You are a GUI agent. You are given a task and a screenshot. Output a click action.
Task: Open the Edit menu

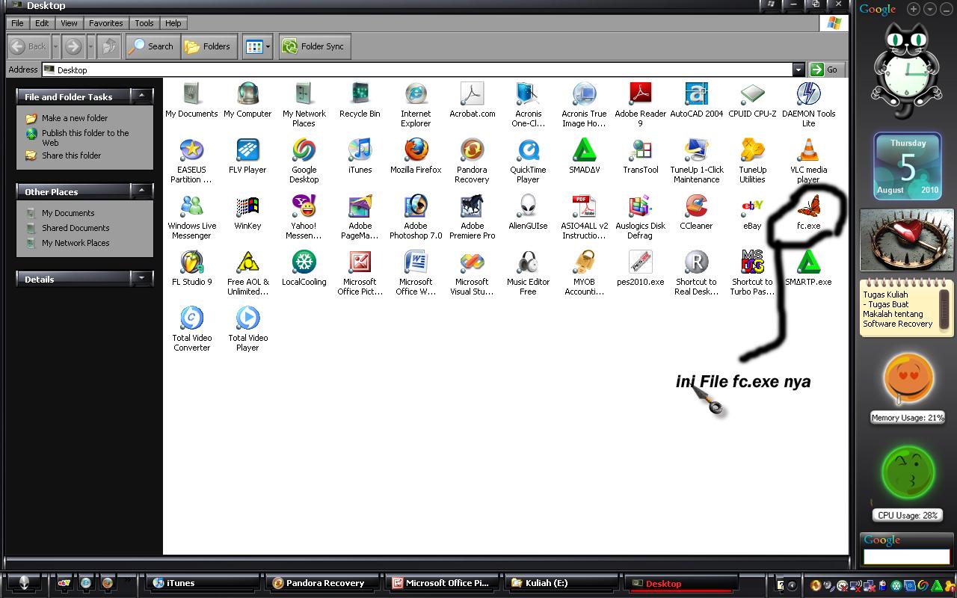click(42, 23)
